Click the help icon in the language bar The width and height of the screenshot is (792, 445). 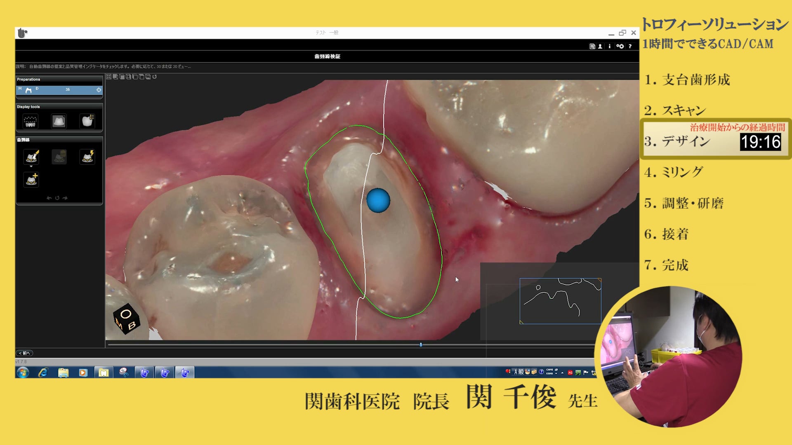(541, 372)
